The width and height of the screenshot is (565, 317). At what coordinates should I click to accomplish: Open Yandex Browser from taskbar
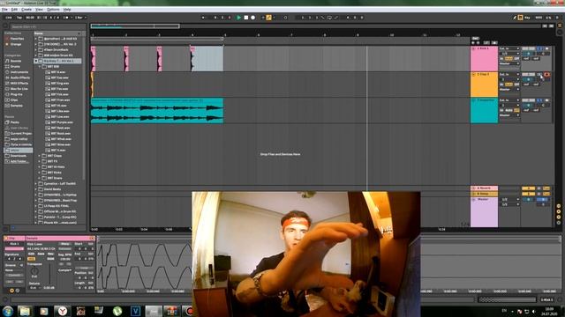click(63, 311)
